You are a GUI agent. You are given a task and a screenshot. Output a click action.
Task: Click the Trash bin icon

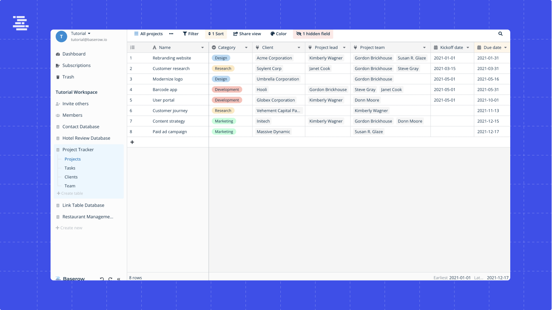click(x=58, y=77)
